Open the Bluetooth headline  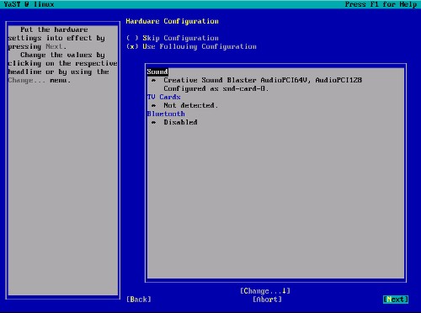coord(166,114)
